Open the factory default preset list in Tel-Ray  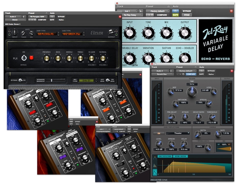[x=158, y=11]
